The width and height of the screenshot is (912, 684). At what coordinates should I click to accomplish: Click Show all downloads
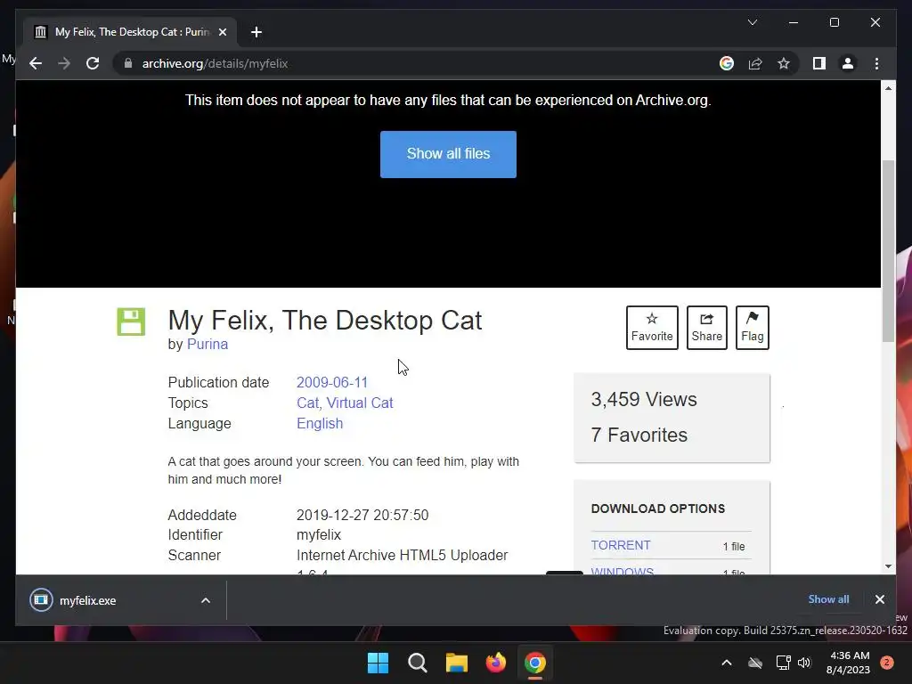(828, 599)
